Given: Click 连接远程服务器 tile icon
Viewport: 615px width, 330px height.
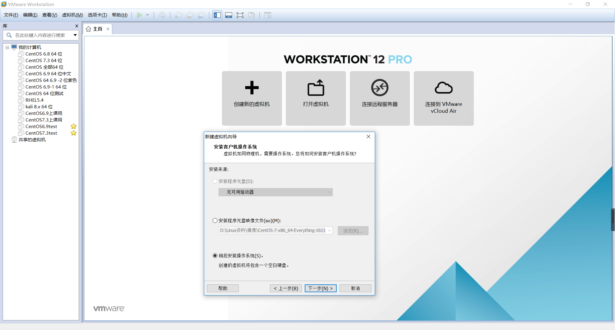Looking at the screenshot, I should tap(380, 88).
